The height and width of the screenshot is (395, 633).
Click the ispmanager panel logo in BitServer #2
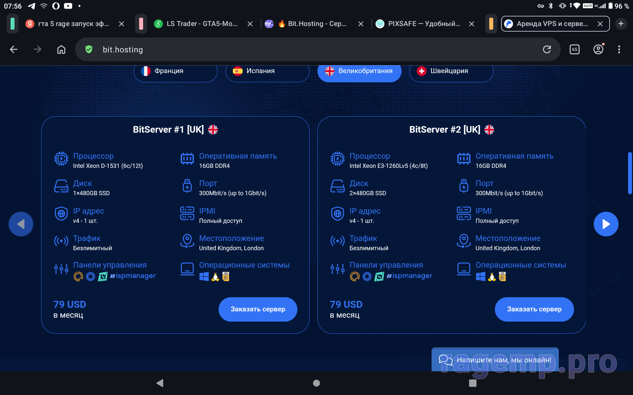(x=409, y=276)
